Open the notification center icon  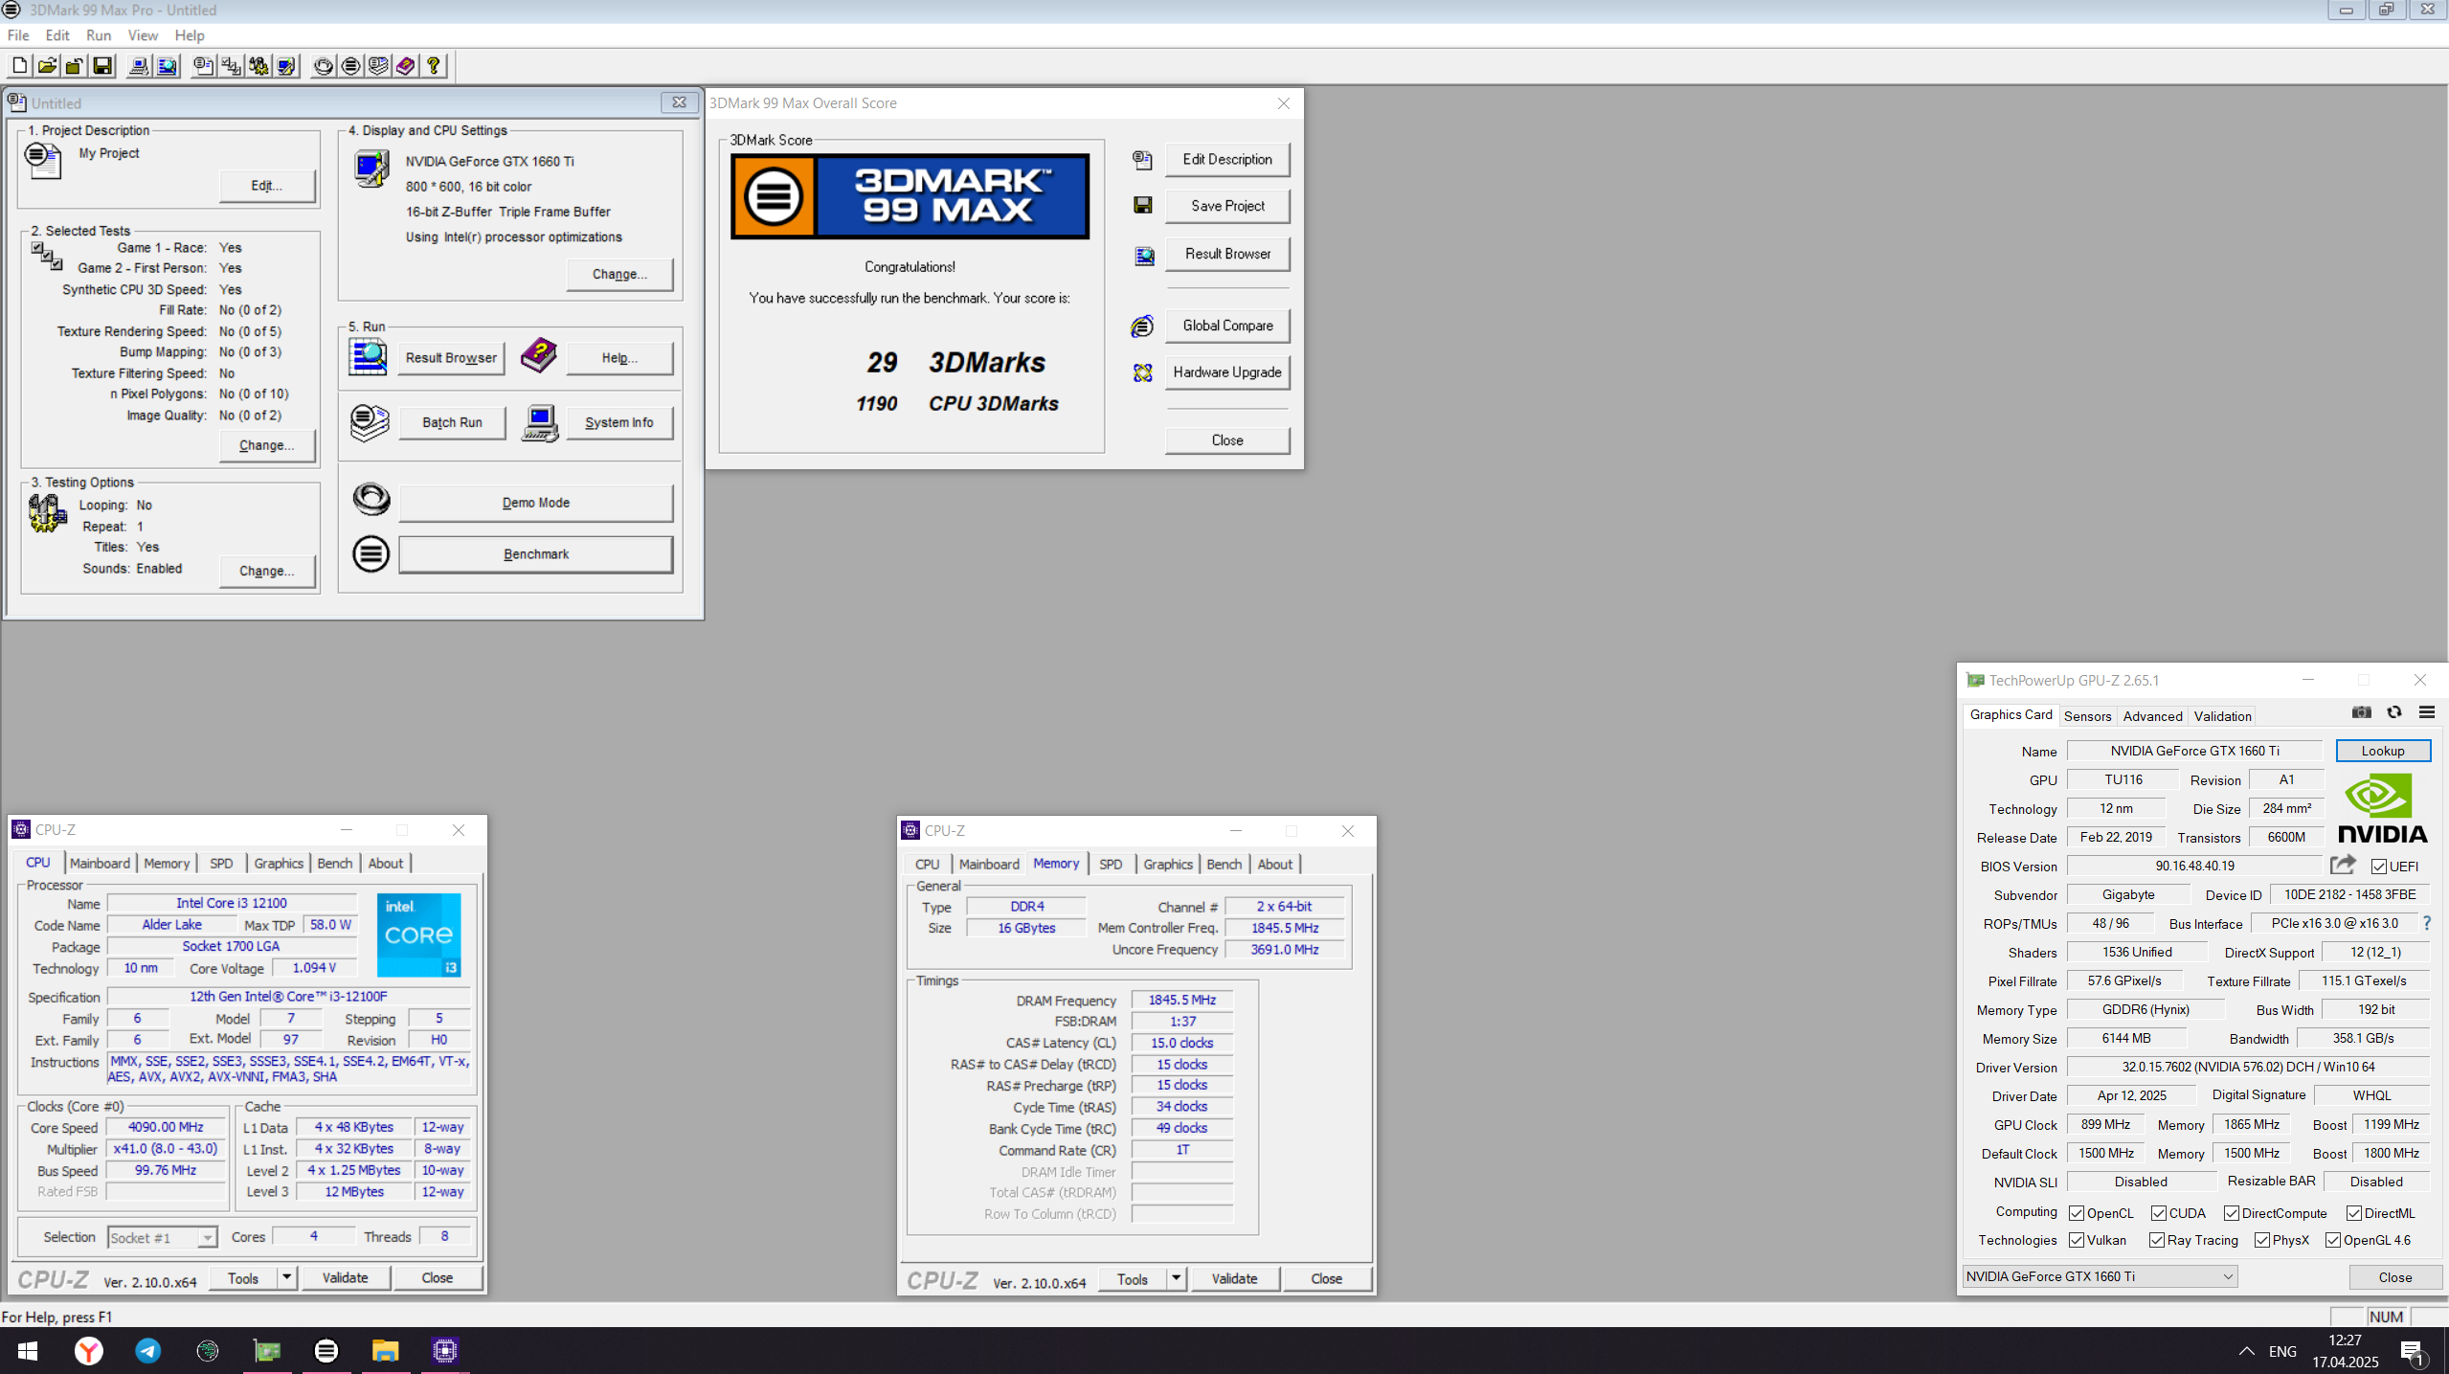point(2413,1351)
